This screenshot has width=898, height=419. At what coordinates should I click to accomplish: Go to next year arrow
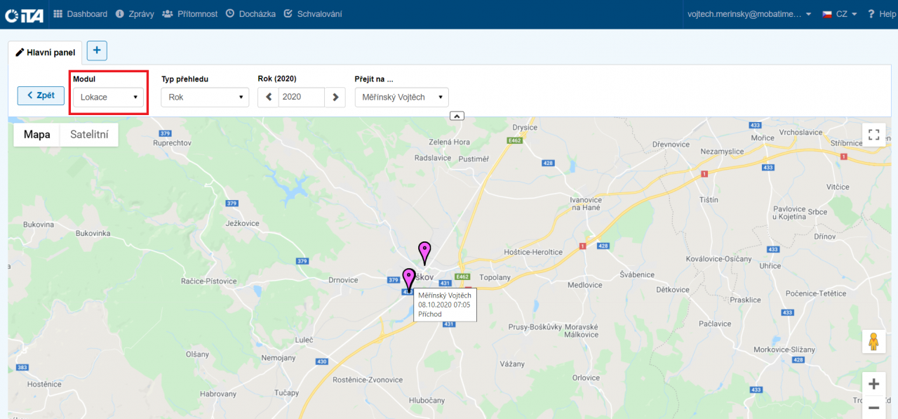[x=335, y=98]
